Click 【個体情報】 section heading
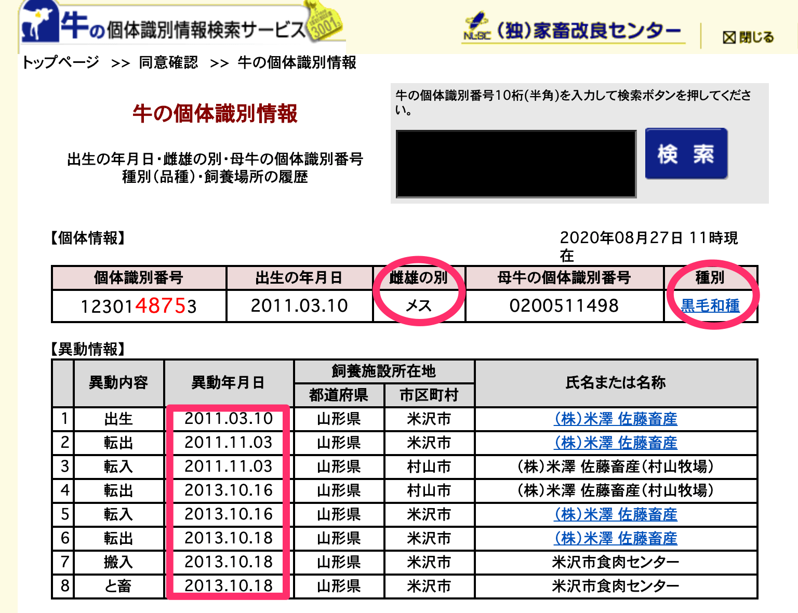This screenshot has height=613, width=798. [88, 238]
